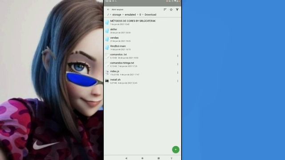The height and width of the screenshot is (160, 285).
Task: Navigate to 0 in the breadcrumb
Action: click(140, 15)
